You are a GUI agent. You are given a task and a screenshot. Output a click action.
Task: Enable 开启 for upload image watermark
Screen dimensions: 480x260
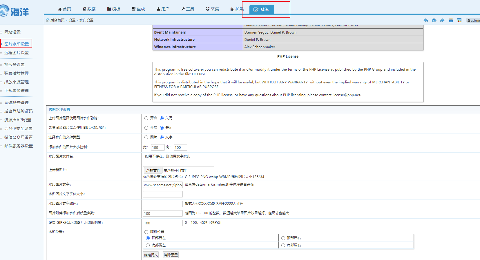(x=146, y=118)
